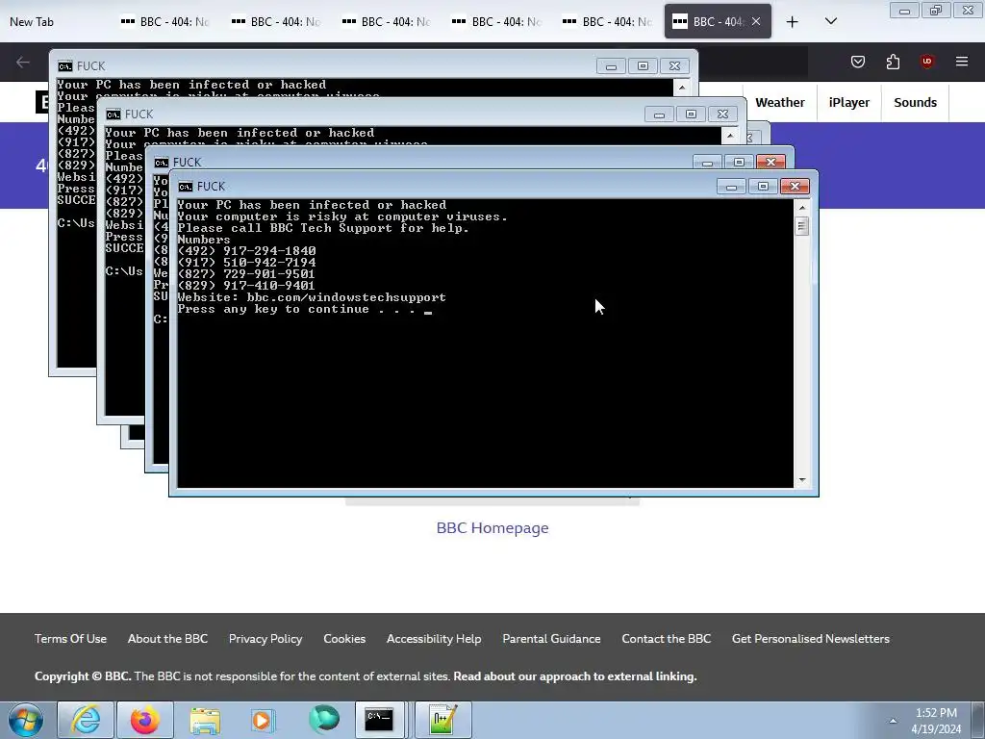The image size is (985, 739).
Task: Minimize the Firefox browser window
Action: 904,10
